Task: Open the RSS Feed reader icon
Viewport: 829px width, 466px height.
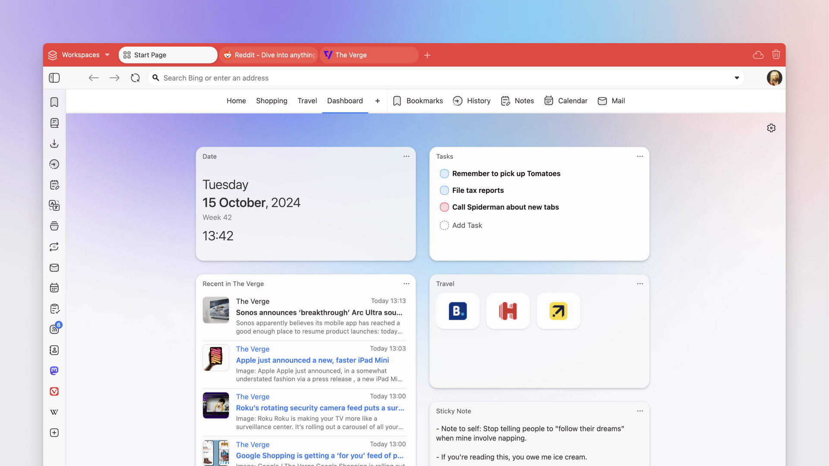Action: point(54,330)
